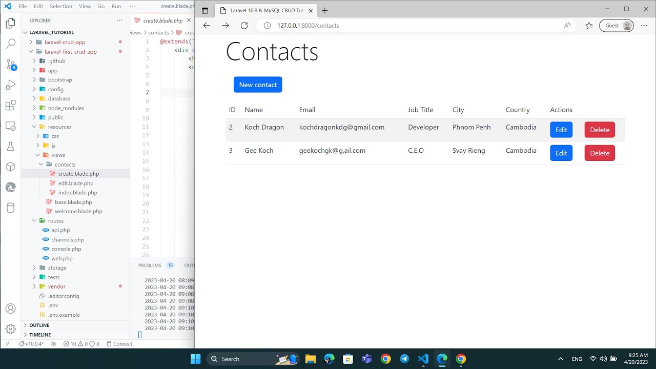Open Search view in VS Code activity bar
656x369 pixels.
[x=10, y=44]
